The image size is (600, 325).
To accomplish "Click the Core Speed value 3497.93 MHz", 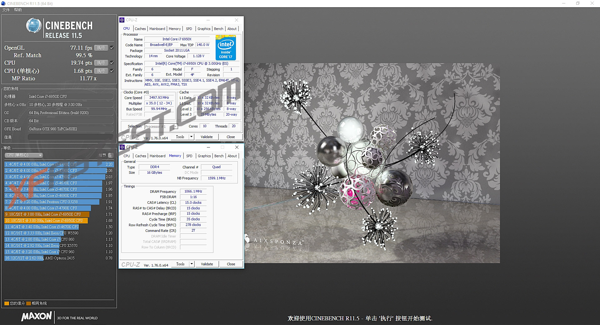I will point(159,98).
